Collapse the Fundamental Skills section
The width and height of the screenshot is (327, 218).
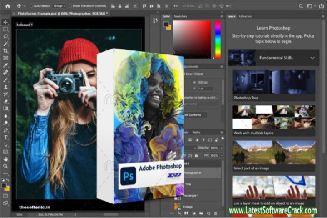point(312,58)
